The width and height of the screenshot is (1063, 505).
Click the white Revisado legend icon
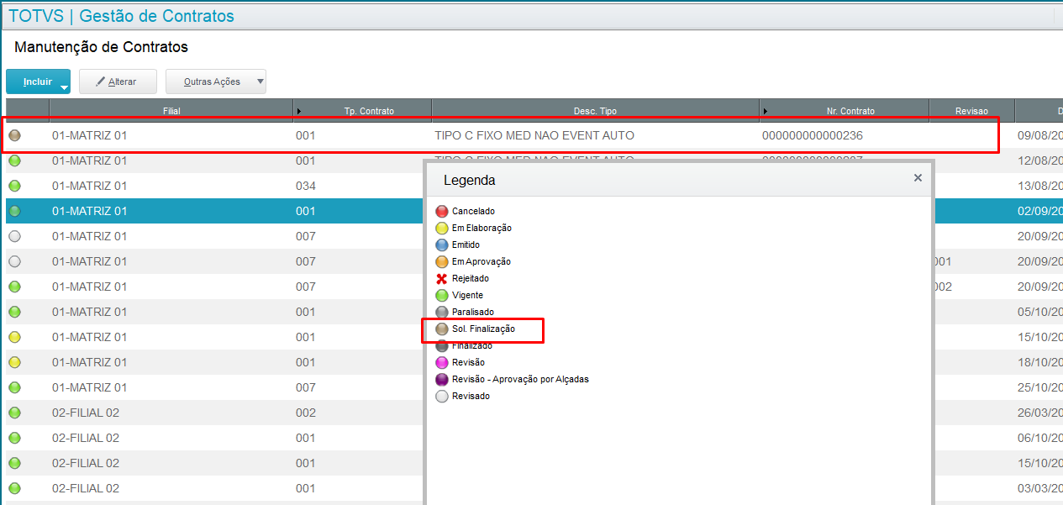tap(442, 397)
